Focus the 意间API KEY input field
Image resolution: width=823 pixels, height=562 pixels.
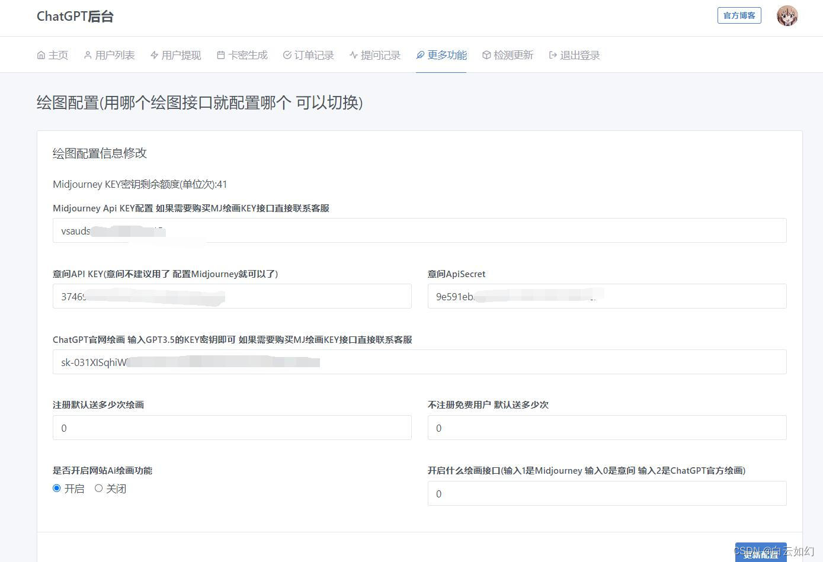232,296
